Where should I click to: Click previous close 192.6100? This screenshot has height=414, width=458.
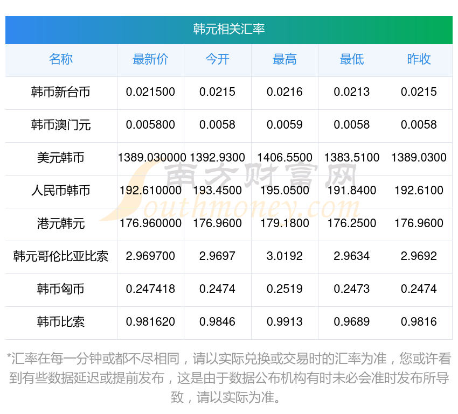pos(419,191)
